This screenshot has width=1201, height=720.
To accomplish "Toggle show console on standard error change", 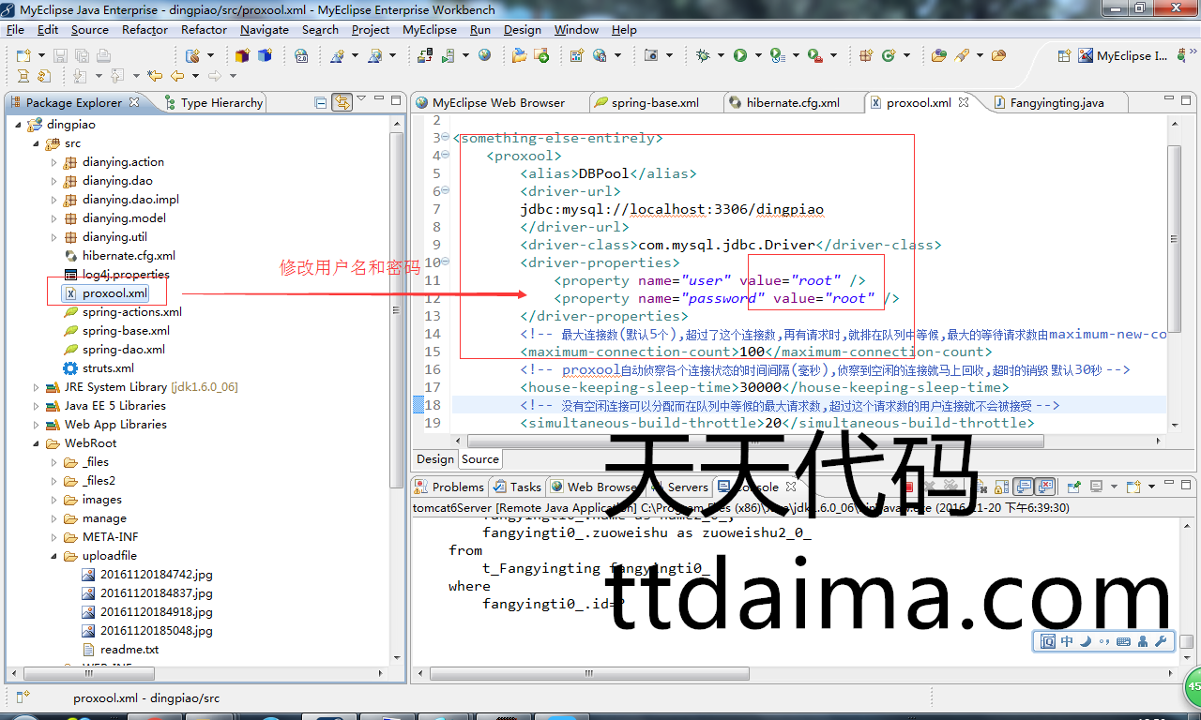I will click(1045, 487).
